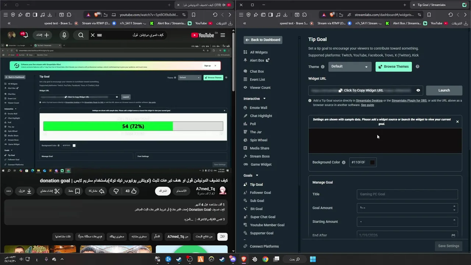Collapse the Goals section

257,175
